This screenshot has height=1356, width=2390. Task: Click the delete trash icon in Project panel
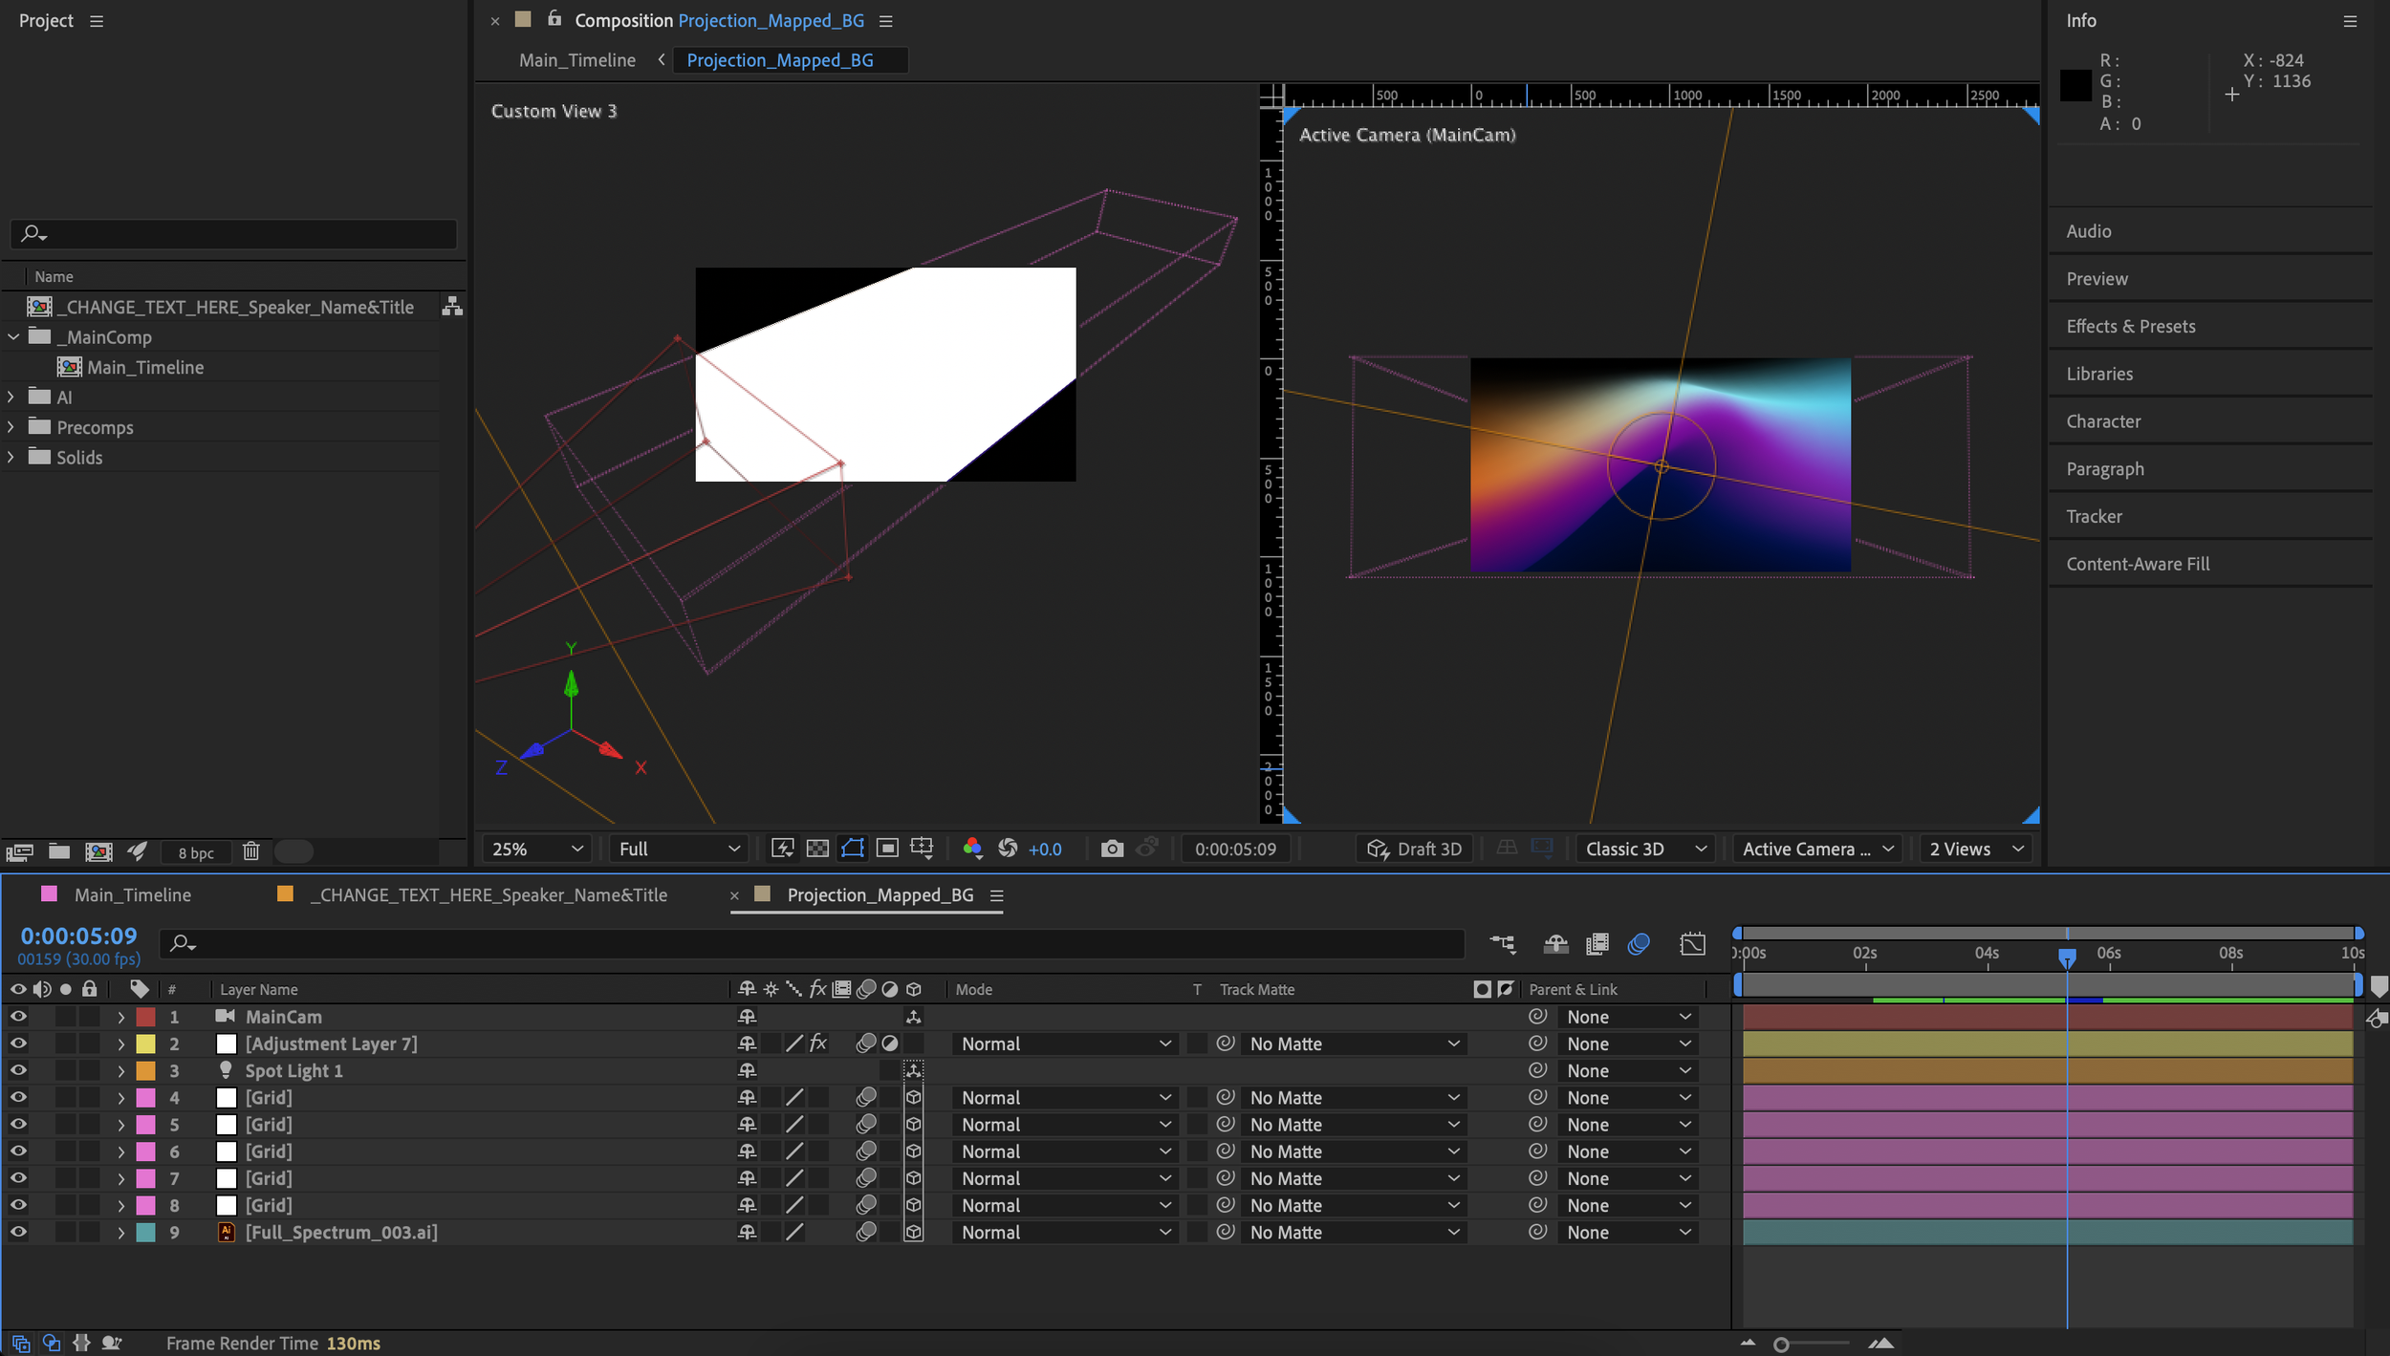pyautogui.click(x=250, y=851)
